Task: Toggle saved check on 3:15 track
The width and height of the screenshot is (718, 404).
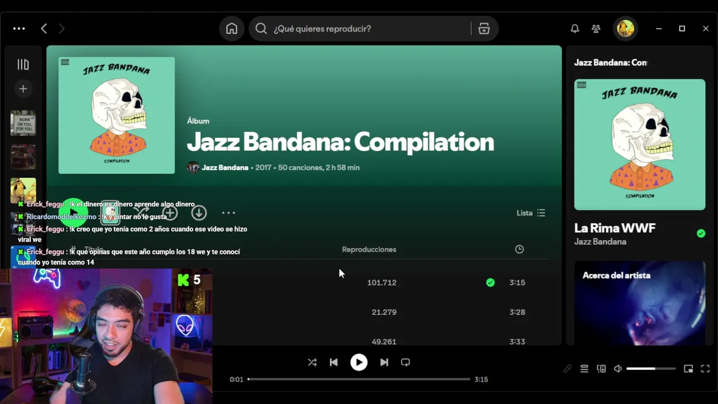Action: tap(491, 283)
